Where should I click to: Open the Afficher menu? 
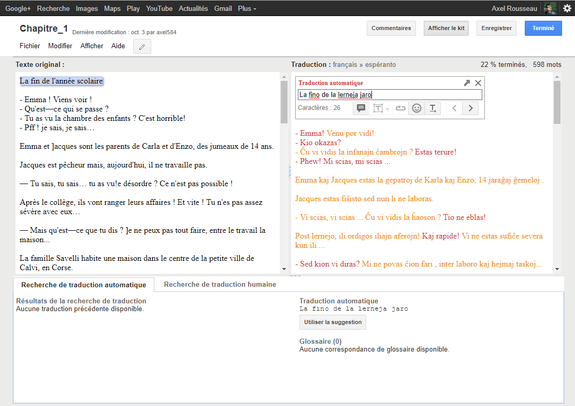pyautogui.click(x=92, y=46)
